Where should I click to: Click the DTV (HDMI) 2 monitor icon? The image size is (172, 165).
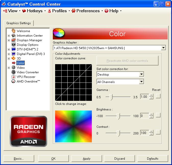(14, 49)
